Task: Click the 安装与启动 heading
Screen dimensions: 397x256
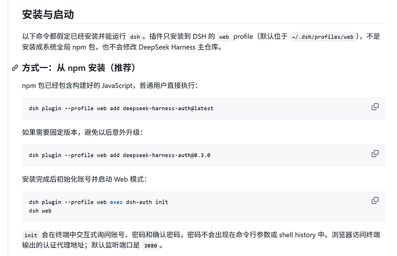Action: (x=48, y=14)
